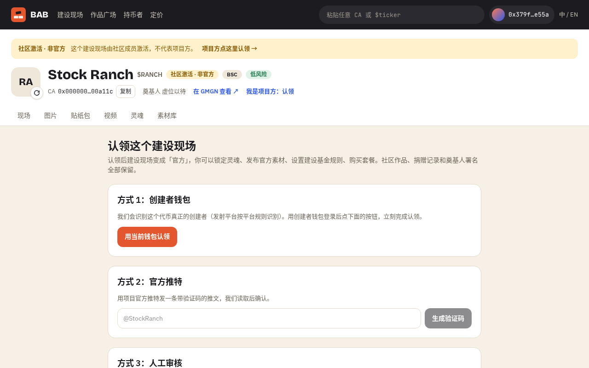This screenshot has height=368, width=589.
Task: Focus the 粘贴任意 CA 或 $ticker search box
Action: 402,15
